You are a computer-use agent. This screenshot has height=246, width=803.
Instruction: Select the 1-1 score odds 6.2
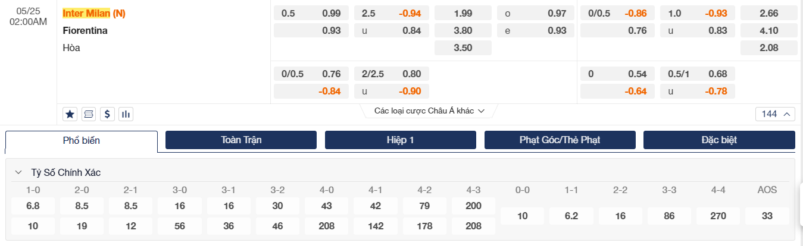coord(571,216)
